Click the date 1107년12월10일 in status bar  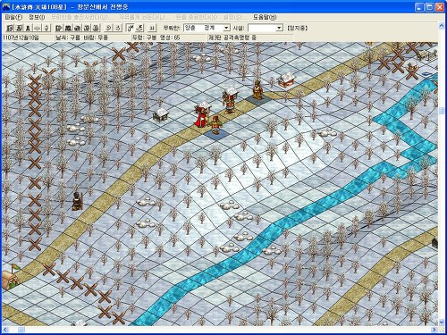pos(21,38)
